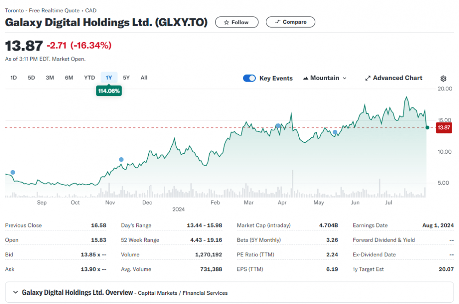
Task: Click the Market Cap value 4.704B
Action: pyautogui.click(x=329, y=226)
